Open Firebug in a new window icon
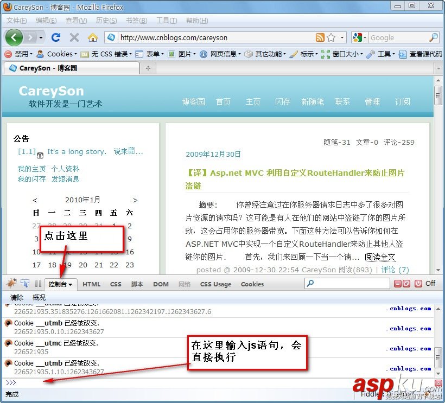The width and height of the screenshot is (445, 403). [x=406, y=284]
